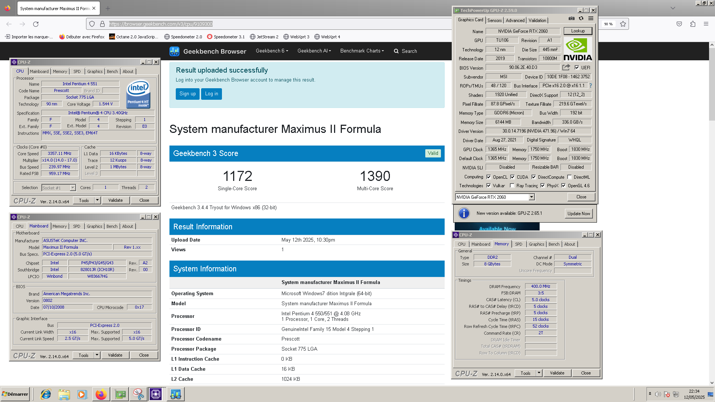This screenshot has width=715, height=402.
Task: Click the GPU-Z refresh icon
Action: pos(581,19)
